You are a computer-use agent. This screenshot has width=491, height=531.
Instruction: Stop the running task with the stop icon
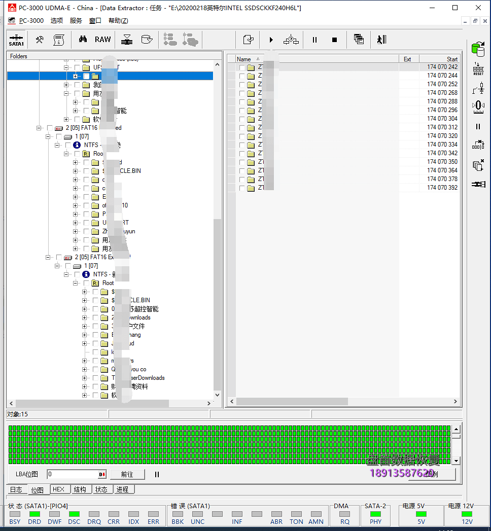click(x=335, y=40)
